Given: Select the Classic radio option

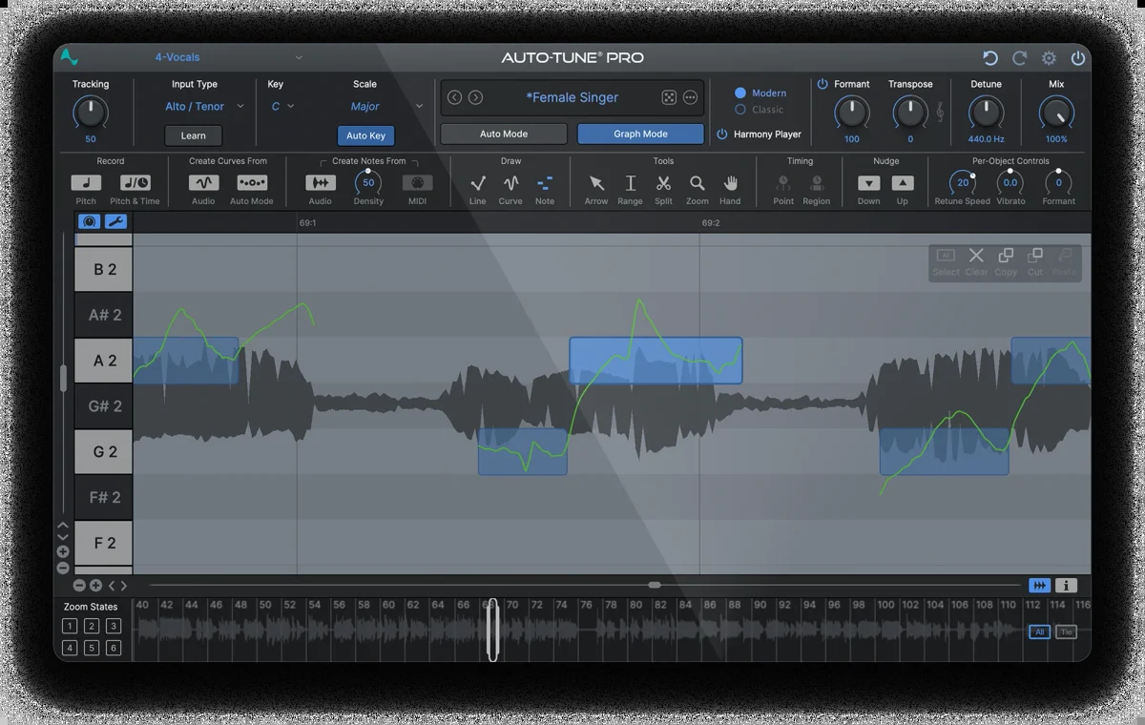Looking at the screenshot, I should click(x=739, y=110).
